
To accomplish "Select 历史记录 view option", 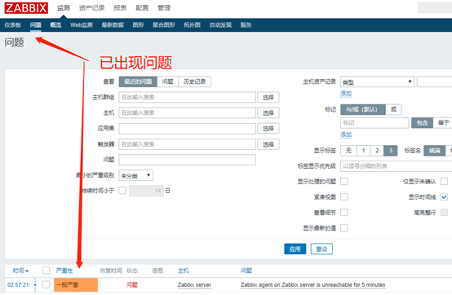I will (194, 81).
